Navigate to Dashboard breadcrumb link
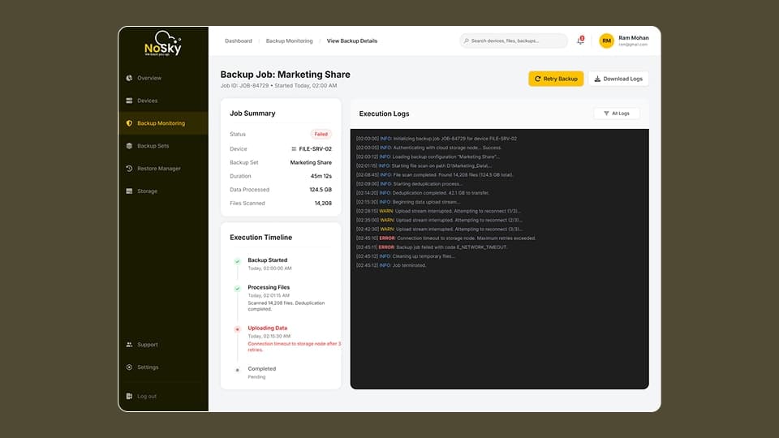 [x=239, y=41]
